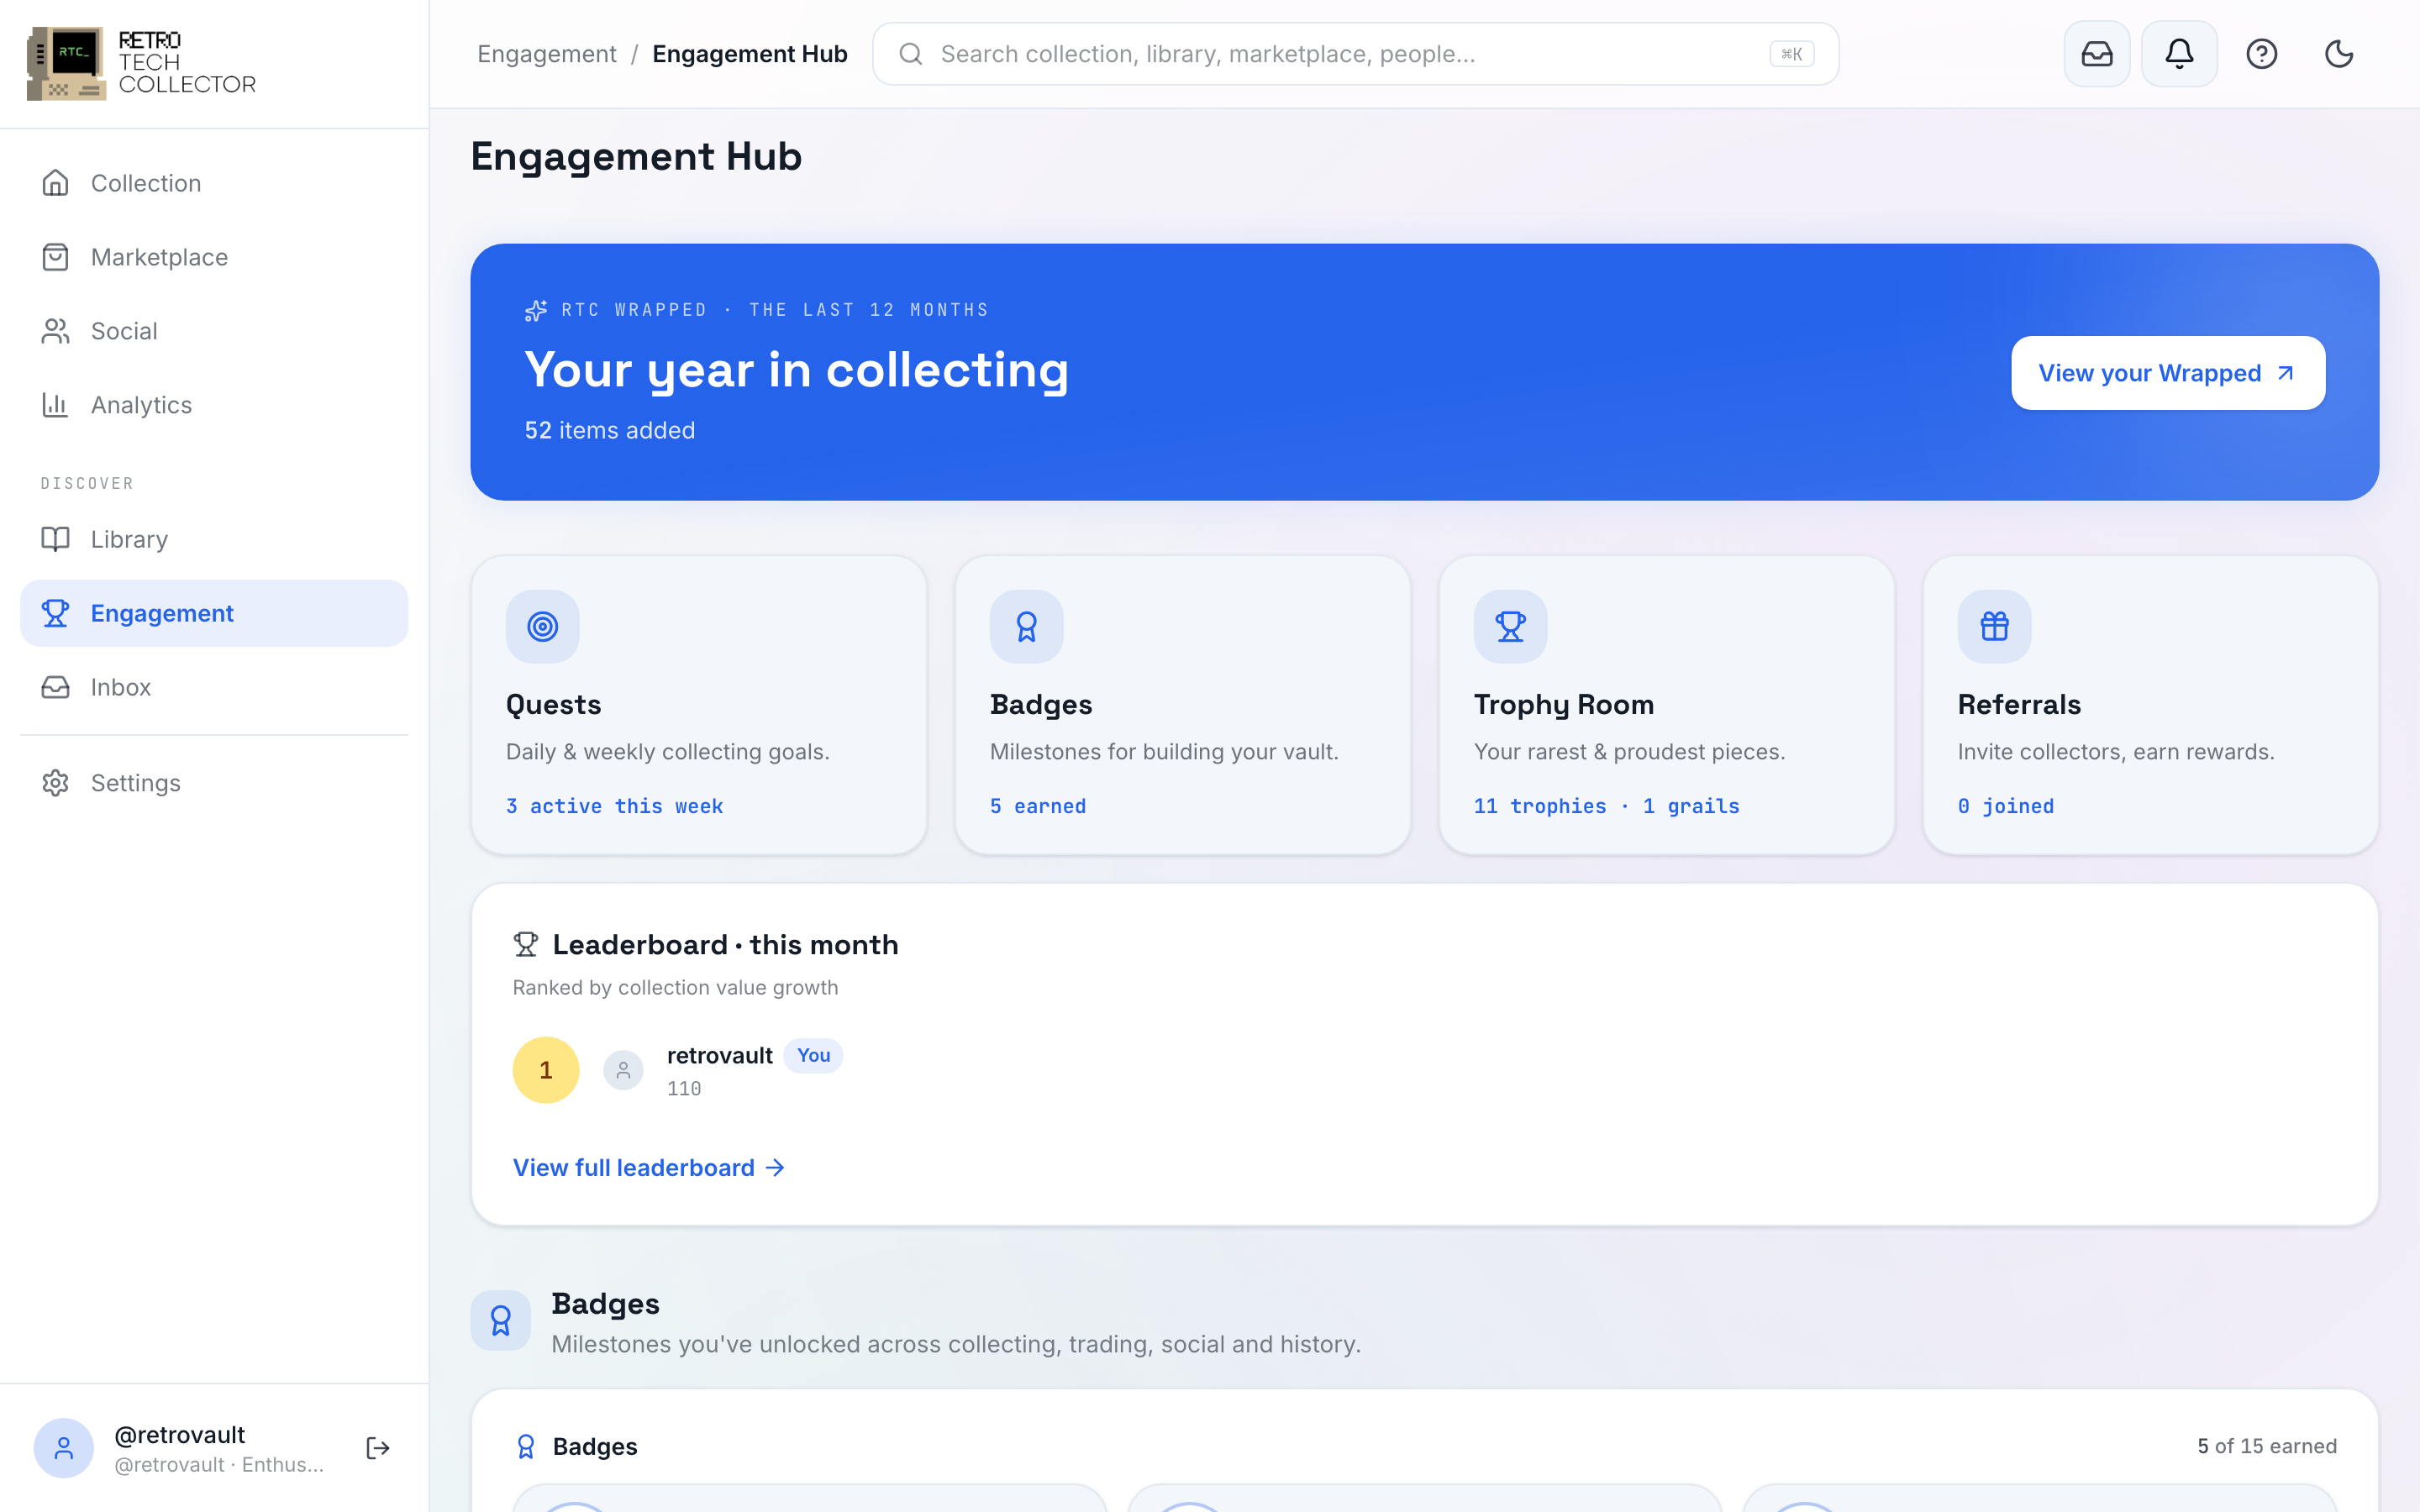Image resolution: width=2420 pixels, height=1512 pixels.
Task: Click the RTC Wrapped sparkle icon
Action: pos(536,311)
